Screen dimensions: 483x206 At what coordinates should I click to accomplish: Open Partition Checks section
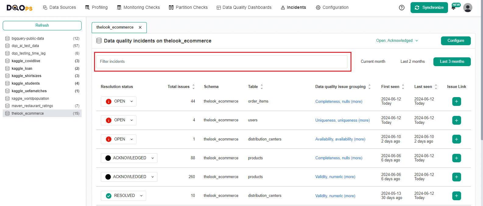pos(188,7)
